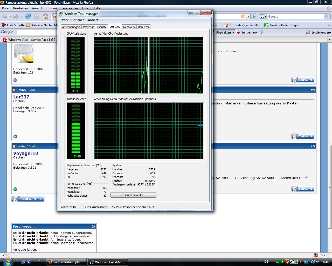Open search engine selector dropdown

tap(263, 16)
